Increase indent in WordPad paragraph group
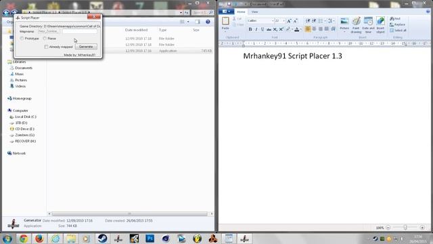Viewport: 433px width, 244px height. [x=314, y=21]
